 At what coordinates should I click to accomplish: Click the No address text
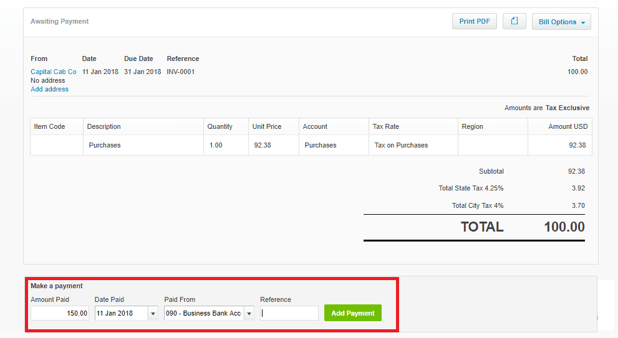[47, 80]
